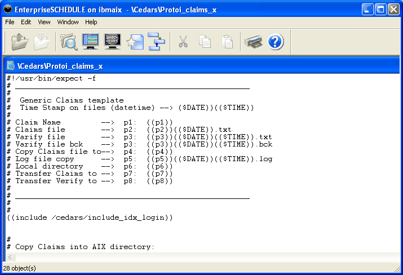Click the 'Local directory' p6 line
Screen dimensions: 403x275
tap(90, 166)
